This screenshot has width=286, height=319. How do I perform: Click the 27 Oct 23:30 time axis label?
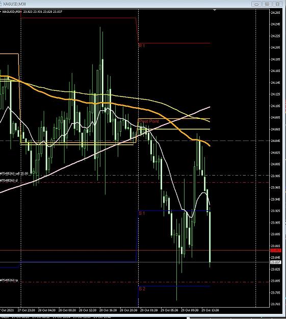click(26, 310)
